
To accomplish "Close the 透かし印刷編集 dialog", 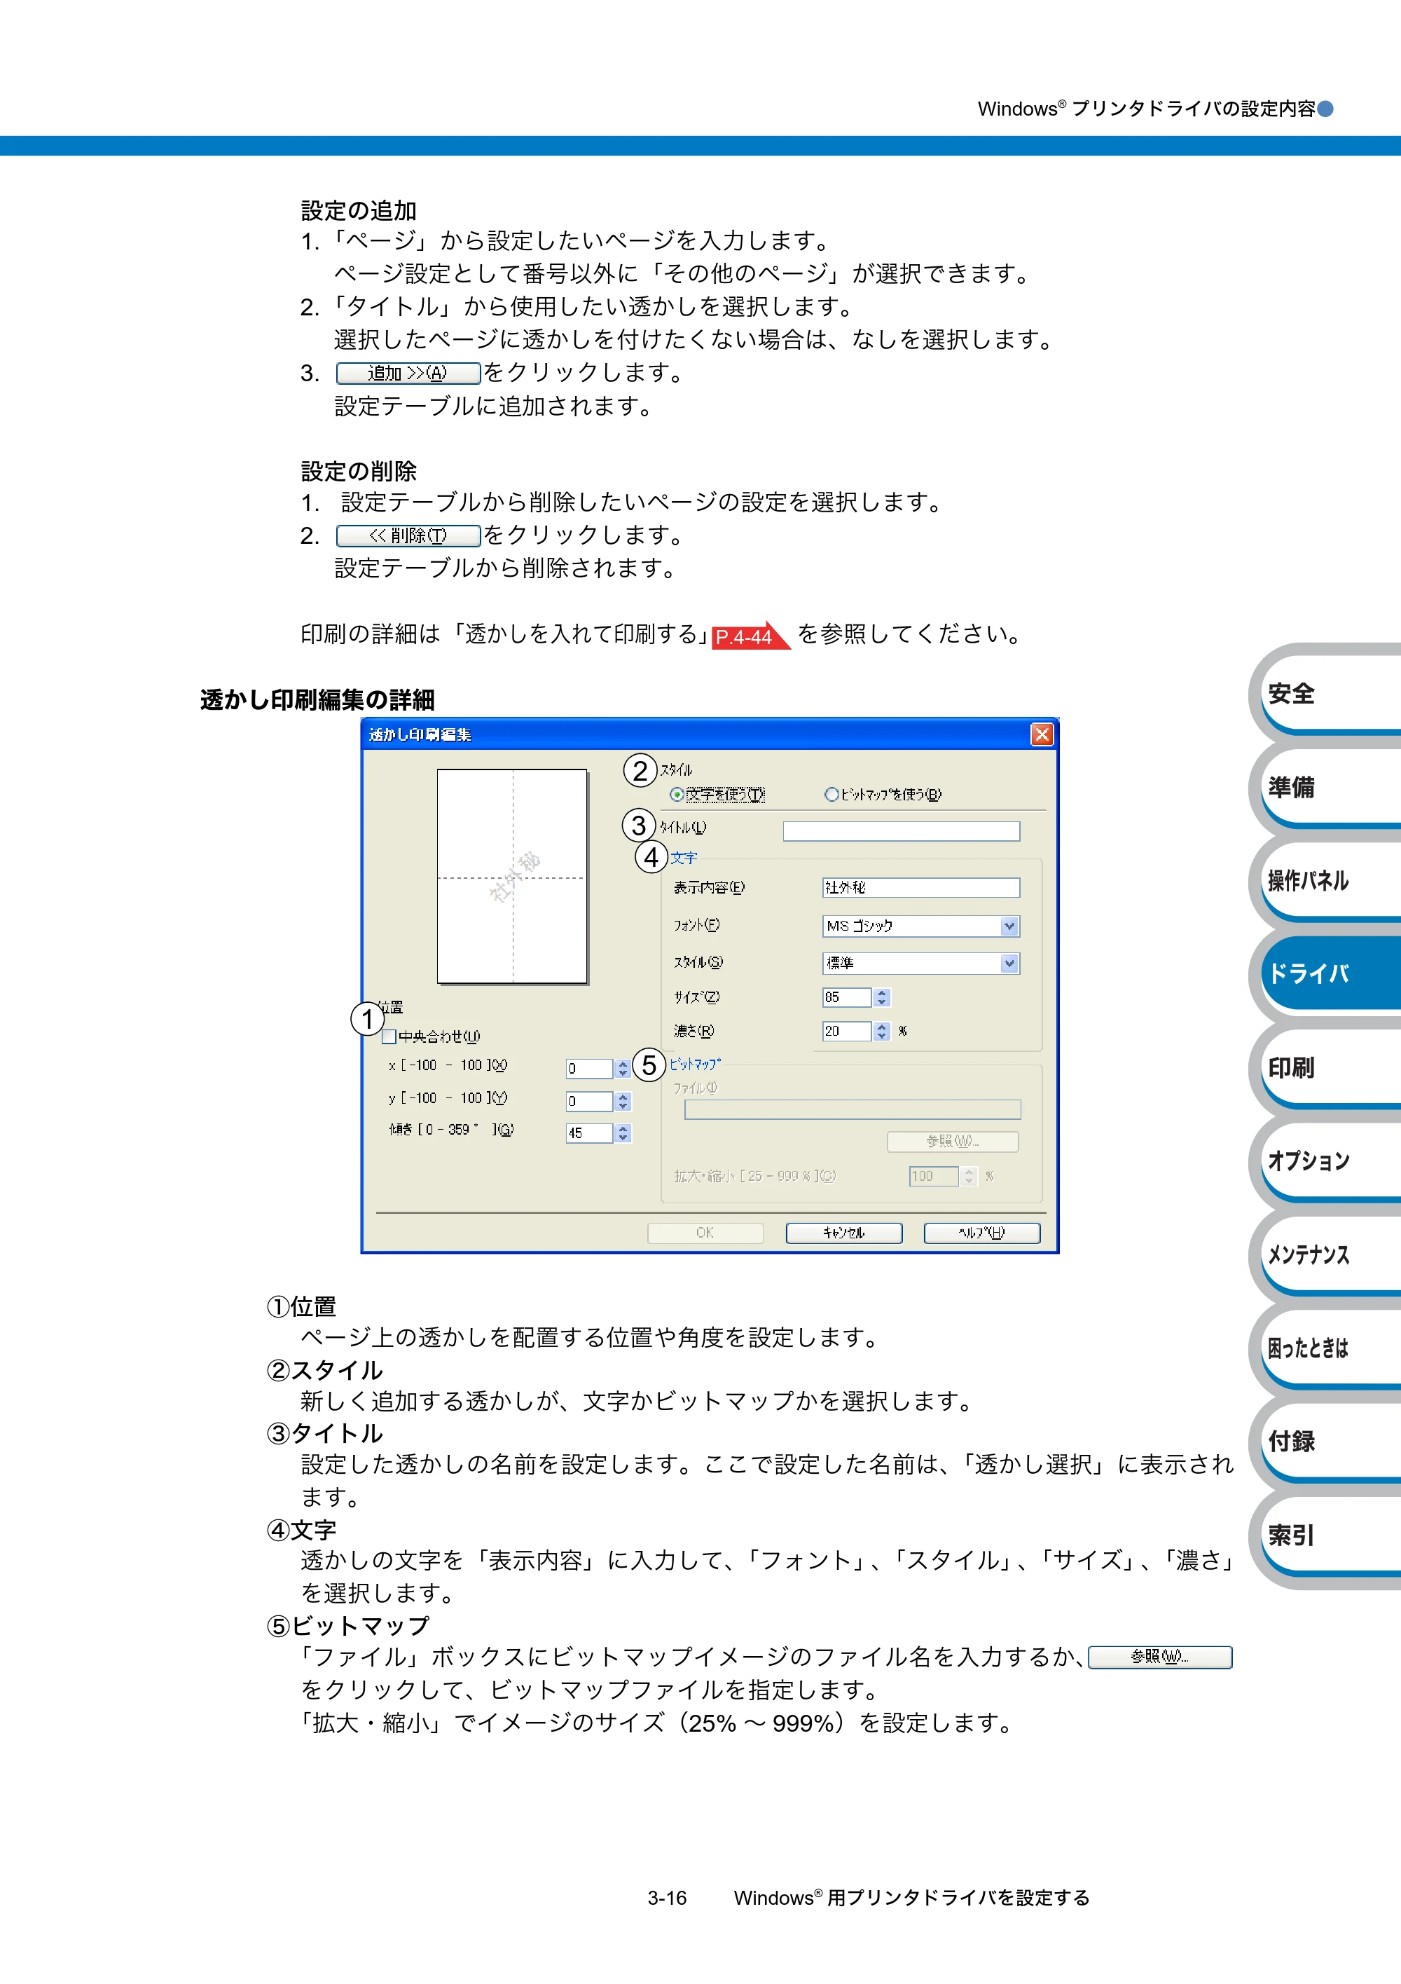I will point(1042,734).
